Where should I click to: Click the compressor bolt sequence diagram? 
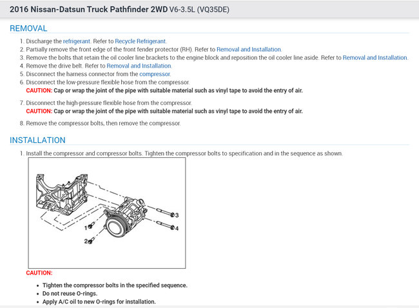[x=107, y=213]
